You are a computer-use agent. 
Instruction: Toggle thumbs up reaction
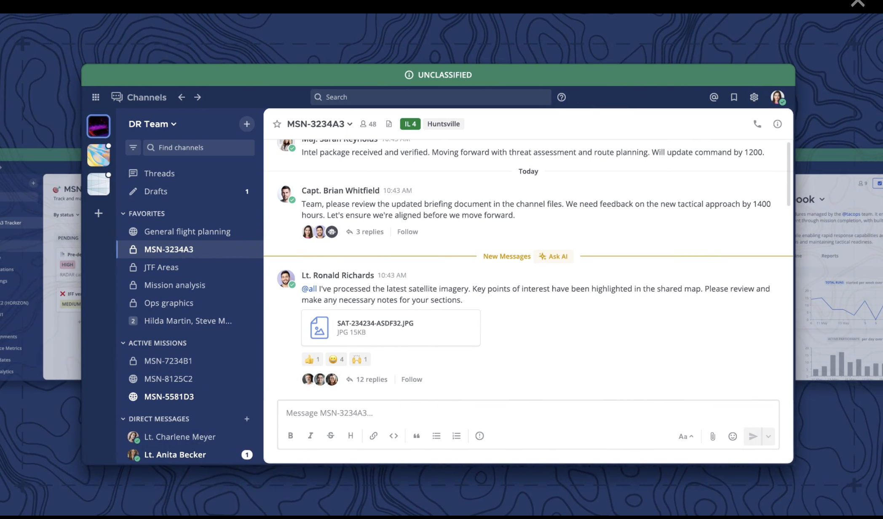[x=312, y=359]
